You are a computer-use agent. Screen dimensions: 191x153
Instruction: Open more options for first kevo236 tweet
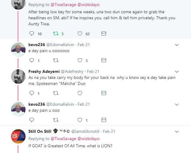[x=177, y=45]
